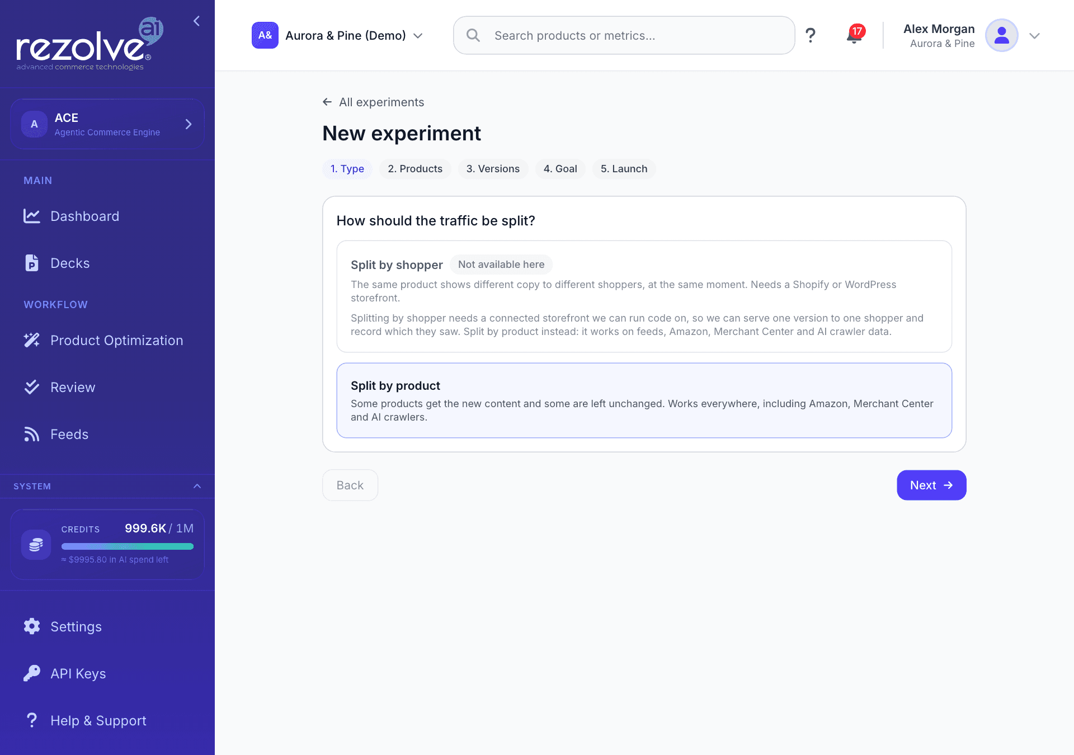This screenshot has height=755, width=1074.
Task: Go back to All experiments
Action: pyautogui.click(x=374, y=102)
